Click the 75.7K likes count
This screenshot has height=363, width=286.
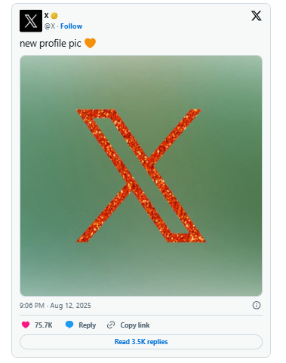(x=44, y=325)
